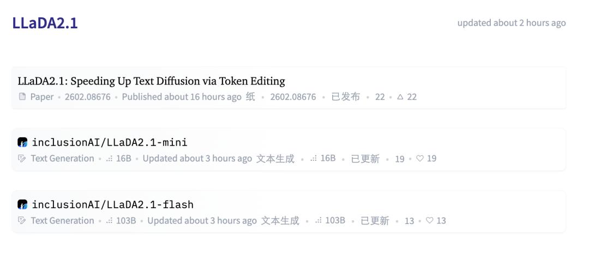Screen dimensions: 589x260
Task: Open the LLaDA2.1 collection title
Action: click(x=45, y=23)
